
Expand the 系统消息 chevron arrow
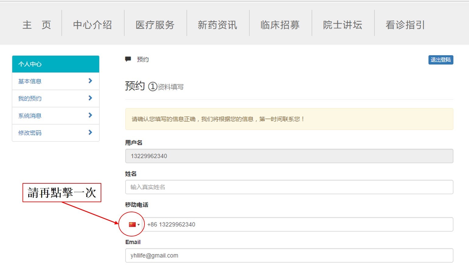coord(90,115)
